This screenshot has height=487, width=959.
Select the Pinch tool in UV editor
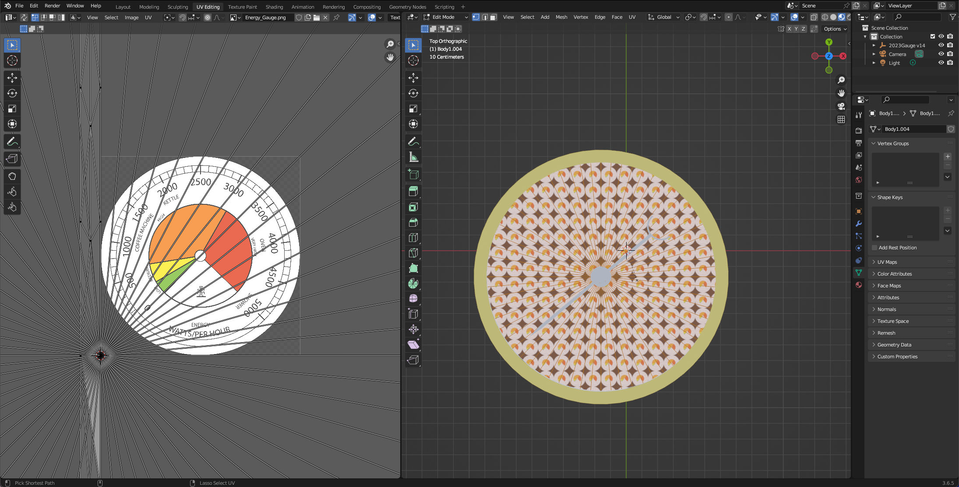[12, 207]
